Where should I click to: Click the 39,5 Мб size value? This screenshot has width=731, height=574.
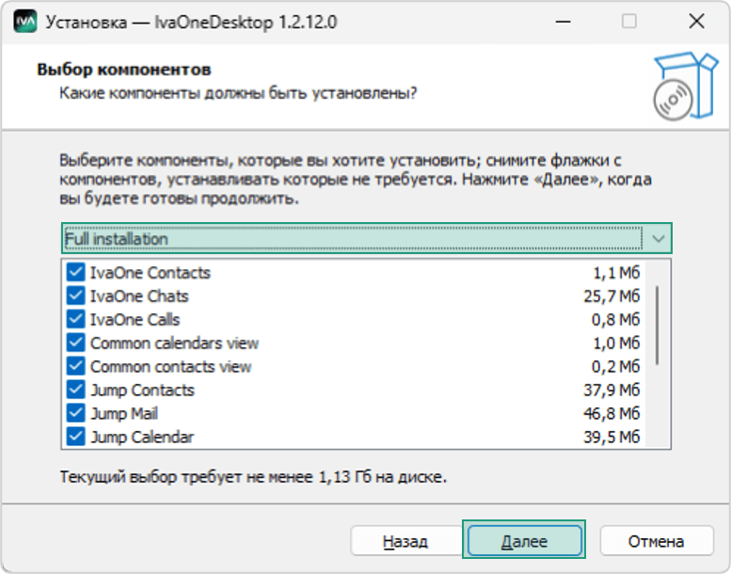612,438
